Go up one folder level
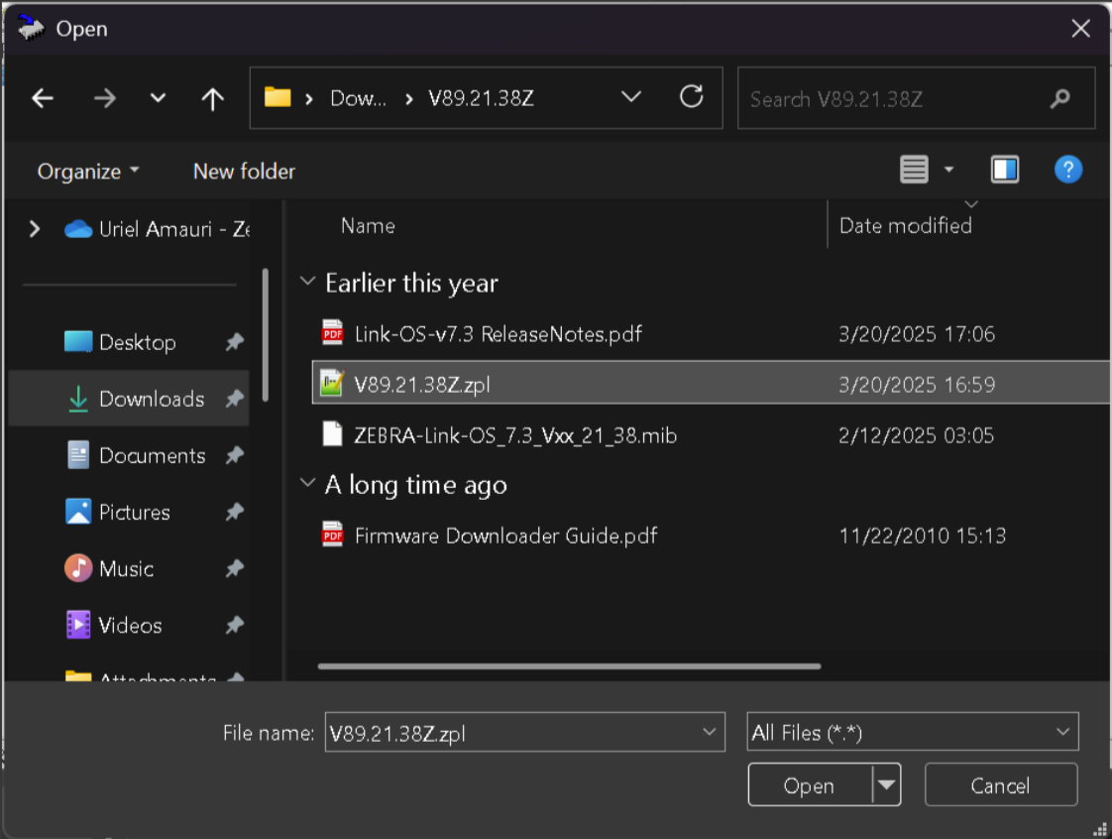Screen dimensions: 1112x839 pos(213,98)
